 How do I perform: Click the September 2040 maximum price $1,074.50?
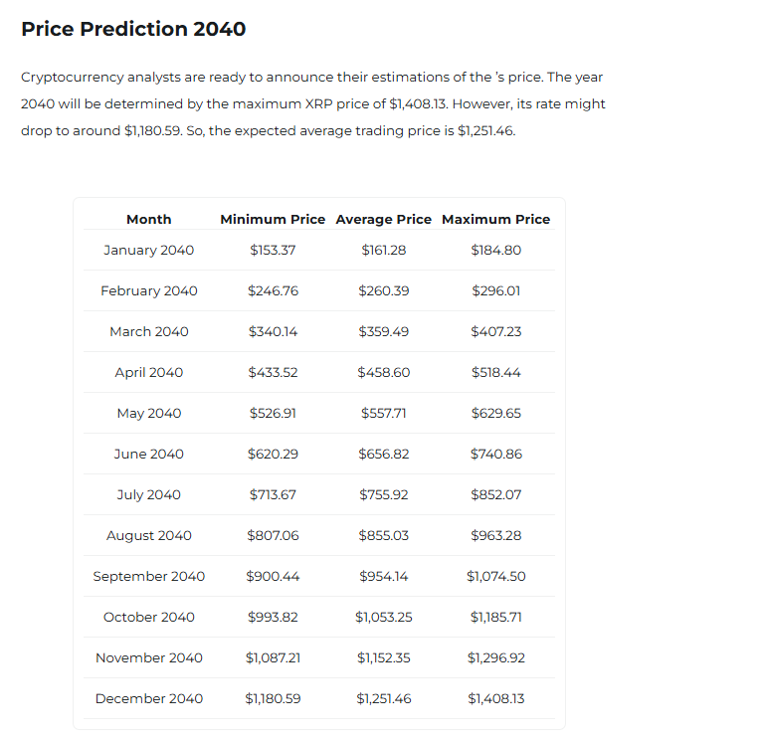click(495, 576)
